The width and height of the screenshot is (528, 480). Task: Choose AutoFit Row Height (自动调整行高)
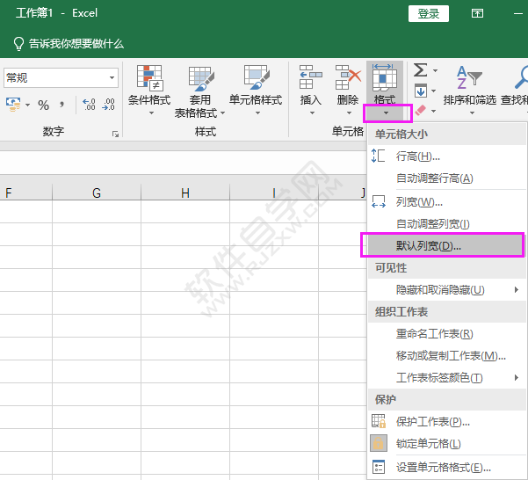point(447,178)
